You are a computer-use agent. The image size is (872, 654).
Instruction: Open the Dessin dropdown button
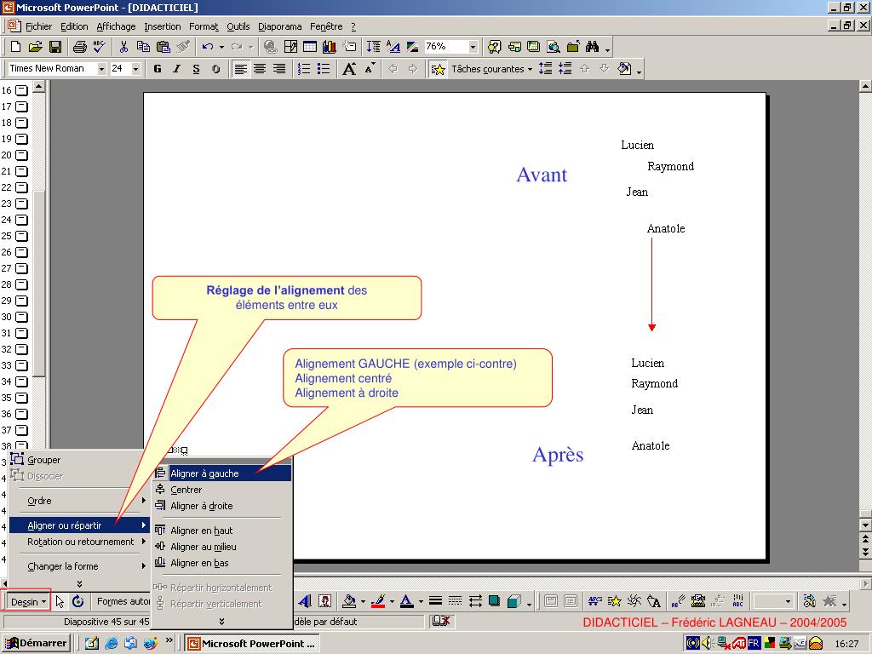pos(28,602)
